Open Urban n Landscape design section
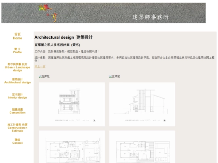Screen dimensions: 218x163 [x=17, y=67]
